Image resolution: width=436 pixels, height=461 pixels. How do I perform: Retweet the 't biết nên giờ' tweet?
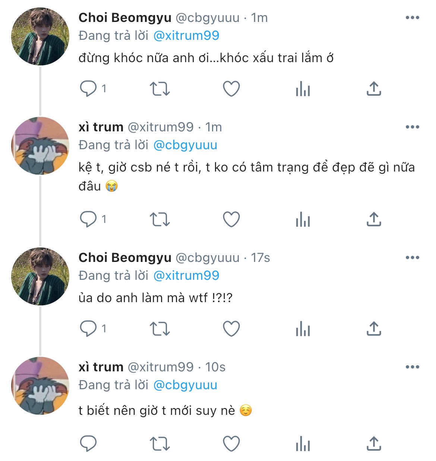tap(159, 444)
